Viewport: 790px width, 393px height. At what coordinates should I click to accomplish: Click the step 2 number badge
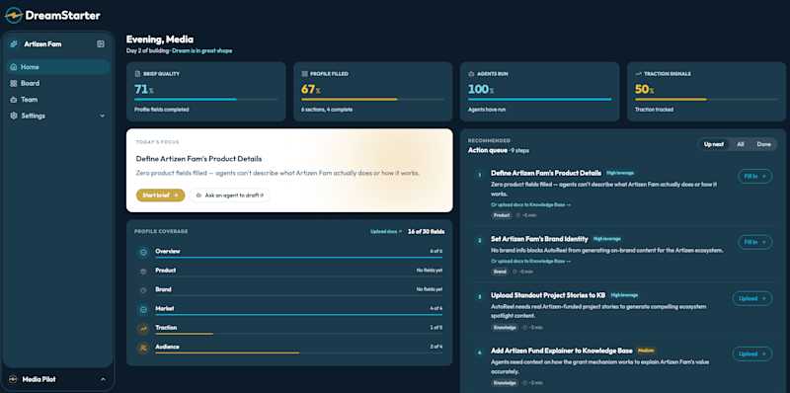pyautogui.click(x=479, y=240)
